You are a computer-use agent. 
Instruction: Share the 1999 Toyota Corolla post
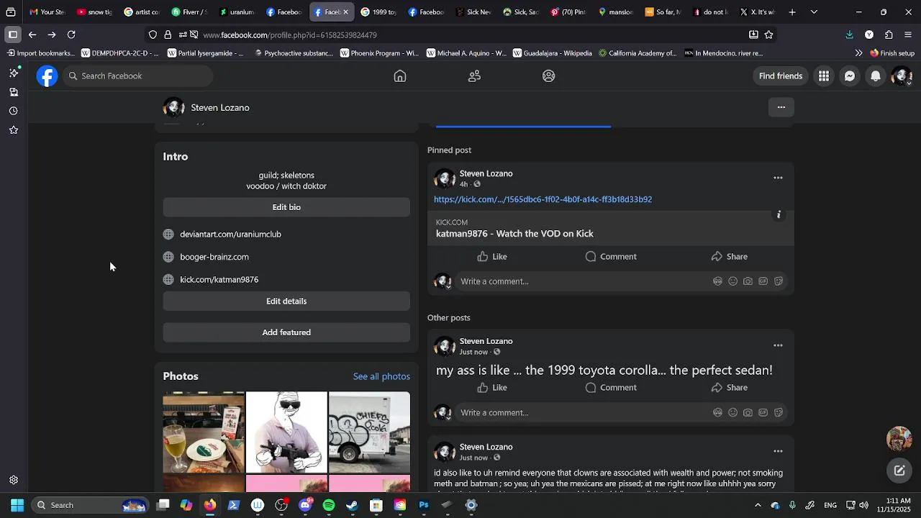click(x=730, y=388)
